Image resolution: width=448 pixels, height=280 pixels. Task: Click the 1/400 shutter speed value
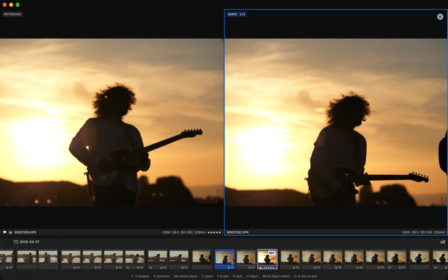coord(405,232)
